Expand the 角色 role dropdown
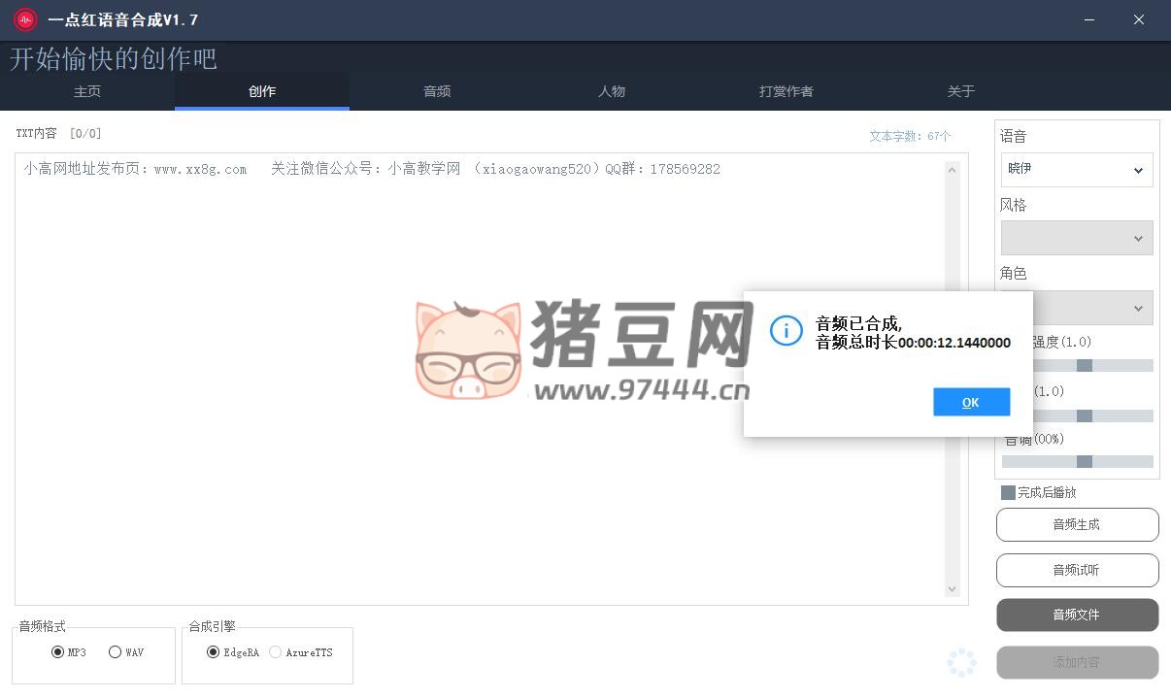The height and width of the screenshot is (698, 1171). point(1077,308)
